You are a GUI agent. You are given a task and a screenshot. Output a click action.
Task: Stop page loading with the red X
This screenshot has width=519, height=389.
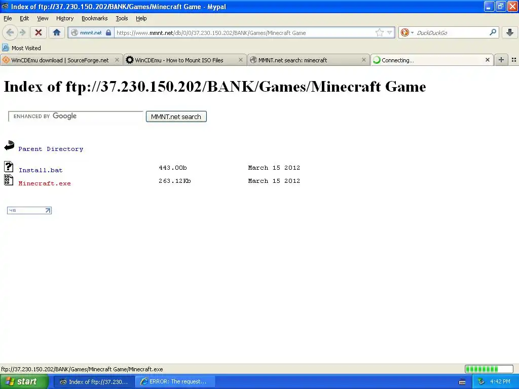[x=39, y=32]
